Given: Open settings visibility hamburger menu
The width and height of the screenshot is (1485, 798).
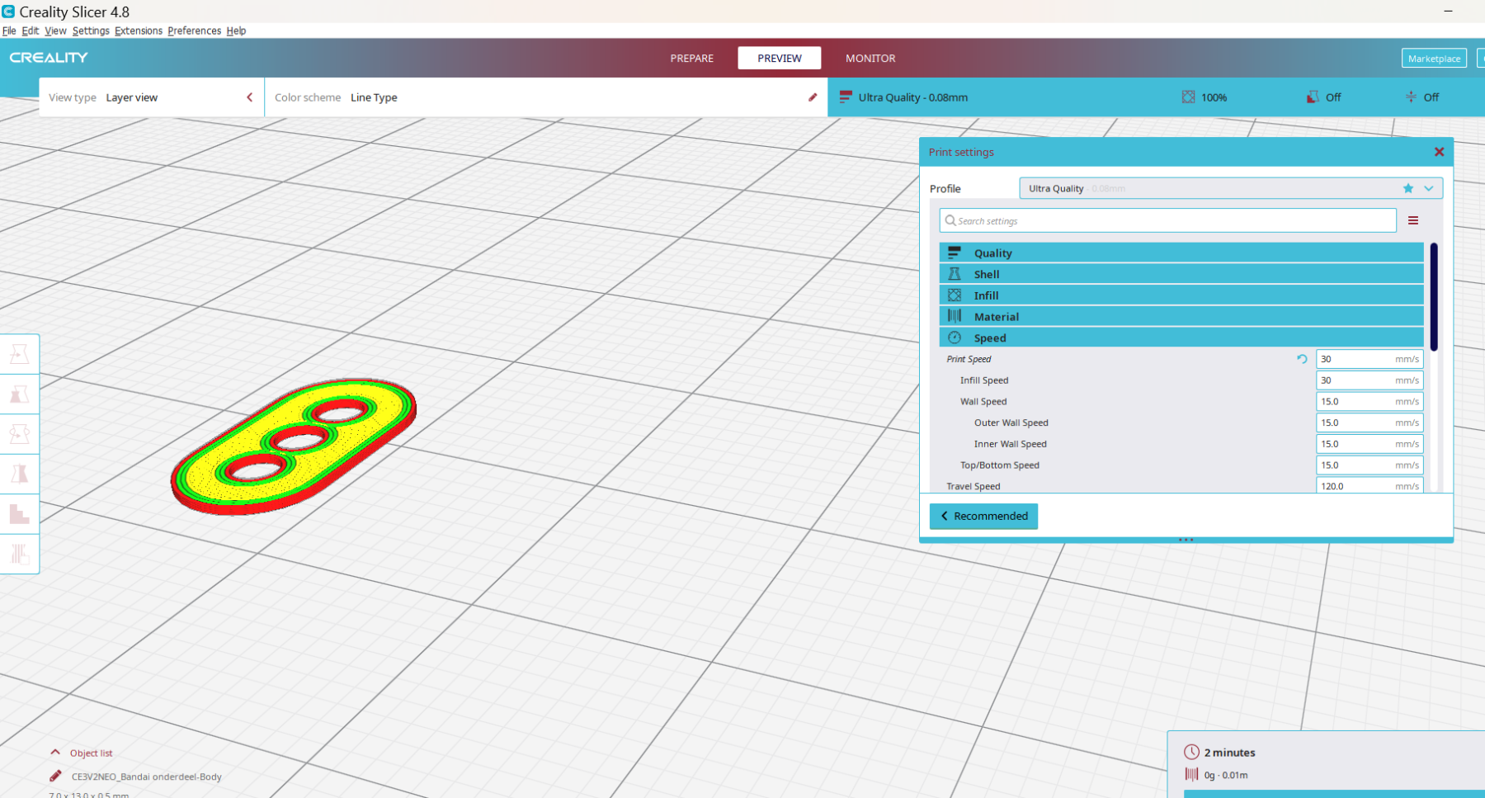Looking at the screenshot, I should (x=1413, y=220).
